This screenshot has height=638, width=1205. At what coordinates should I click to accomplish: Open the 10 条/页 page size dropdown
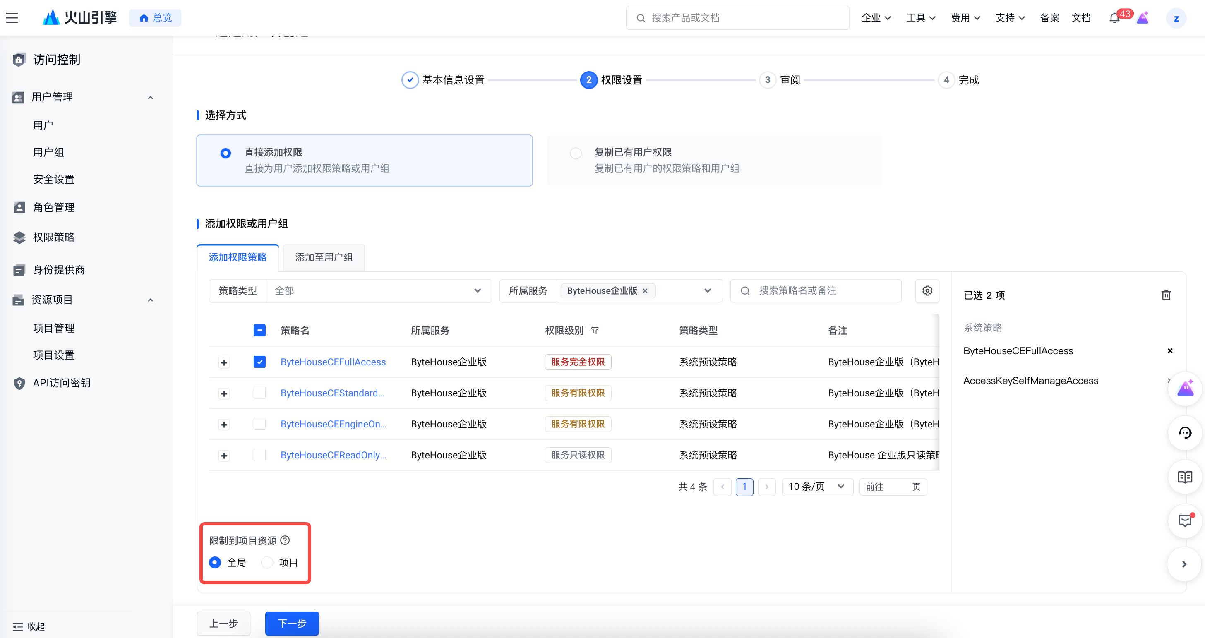(816, 487)
